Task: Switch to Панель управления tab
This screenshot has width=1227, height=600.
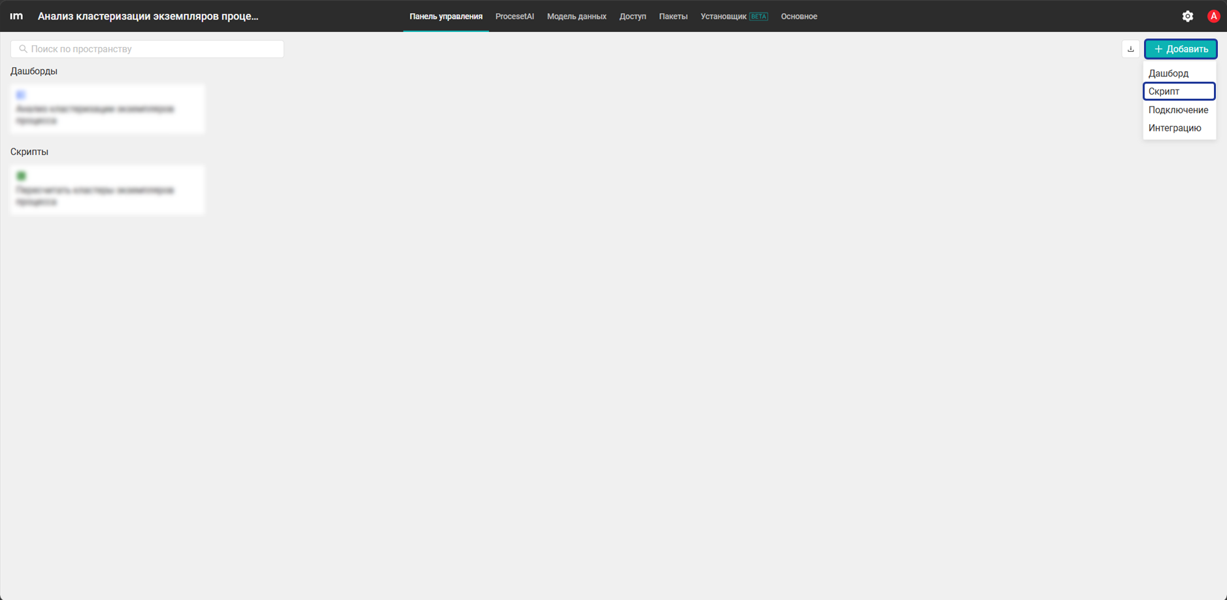Action: coord(446,16)
